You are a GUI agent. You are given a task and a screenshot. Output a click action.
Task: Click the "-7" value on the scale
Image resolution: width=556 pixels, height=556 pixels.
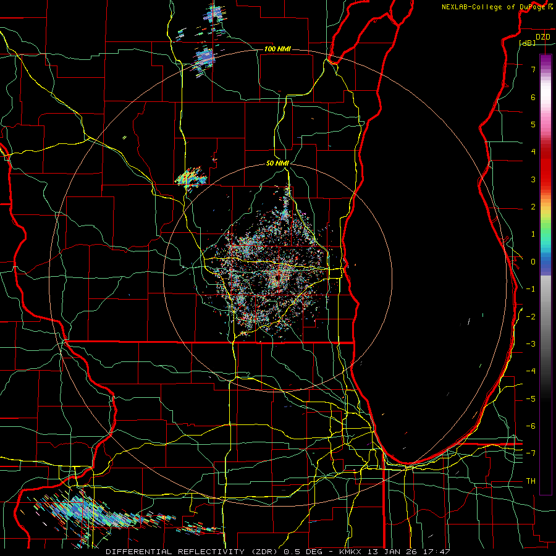(x=531, y=453)
